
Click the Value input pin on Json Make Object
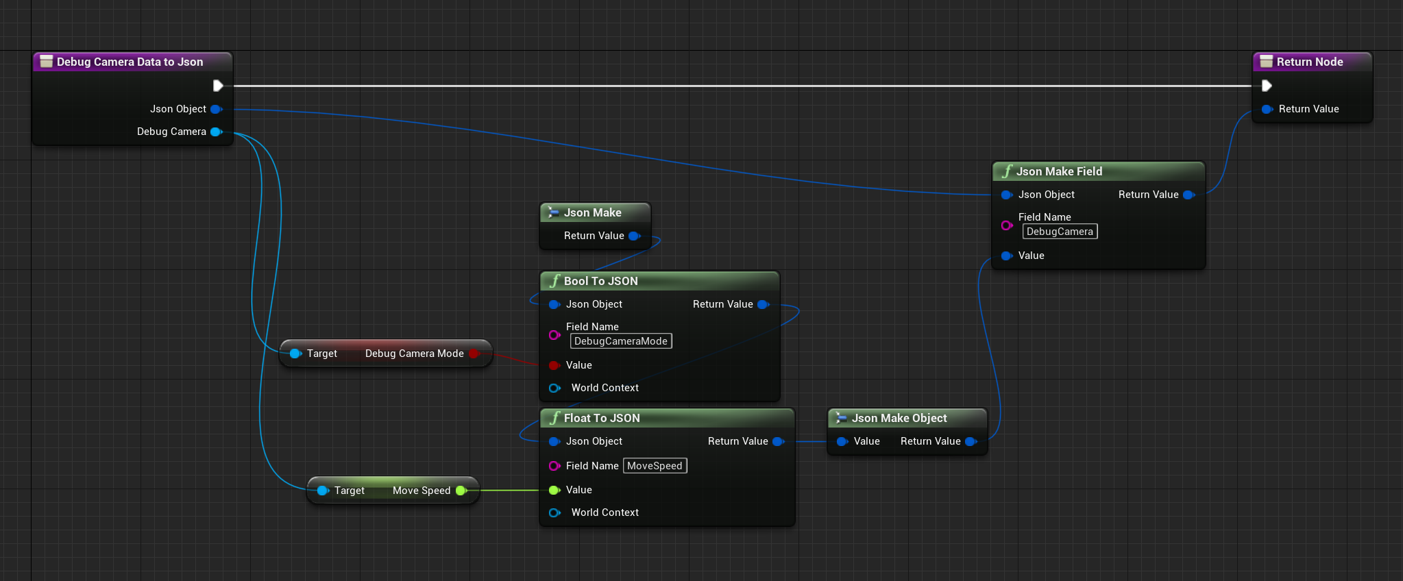tap(842, 441)
